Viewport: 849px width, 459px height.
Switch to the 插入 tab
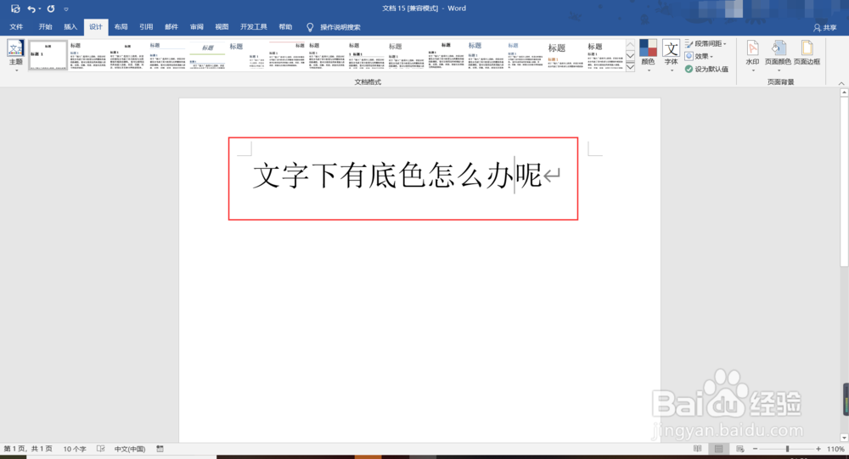coord(70,27)
